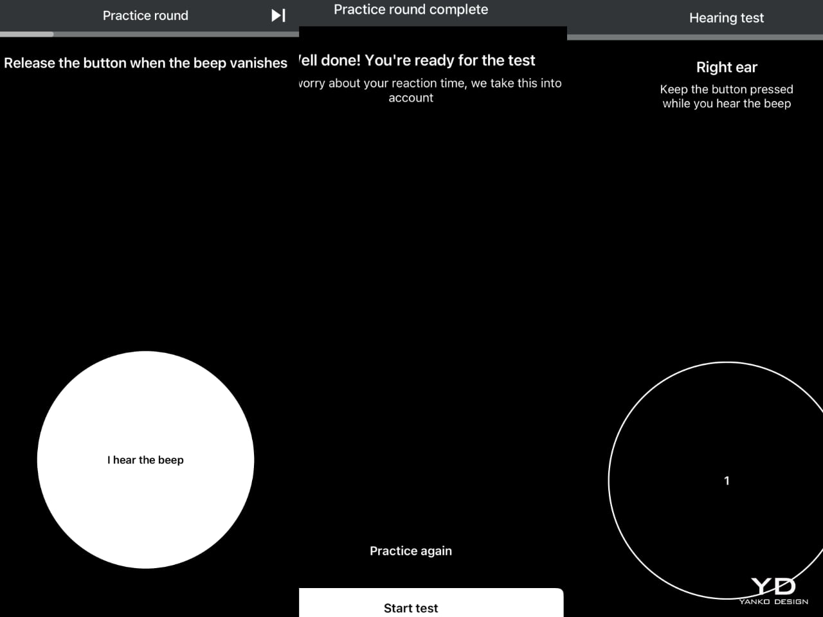Click 'Release the button when the beep vanishes' text
823x617 pixels.
pos(145,63)
